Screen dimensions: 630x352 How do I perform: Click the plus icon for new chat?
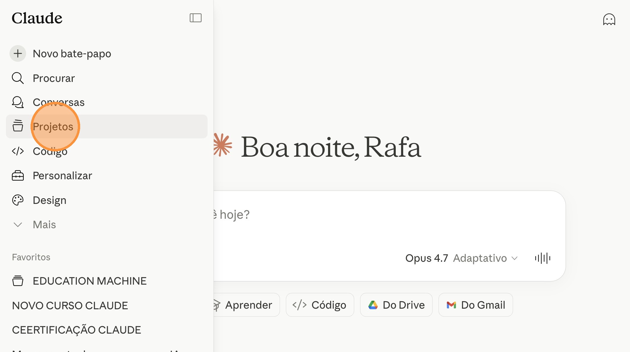tap(18, 53)
